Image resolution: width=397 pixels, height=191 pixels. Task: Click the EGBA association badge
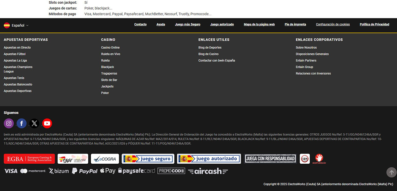coord(29,159)
